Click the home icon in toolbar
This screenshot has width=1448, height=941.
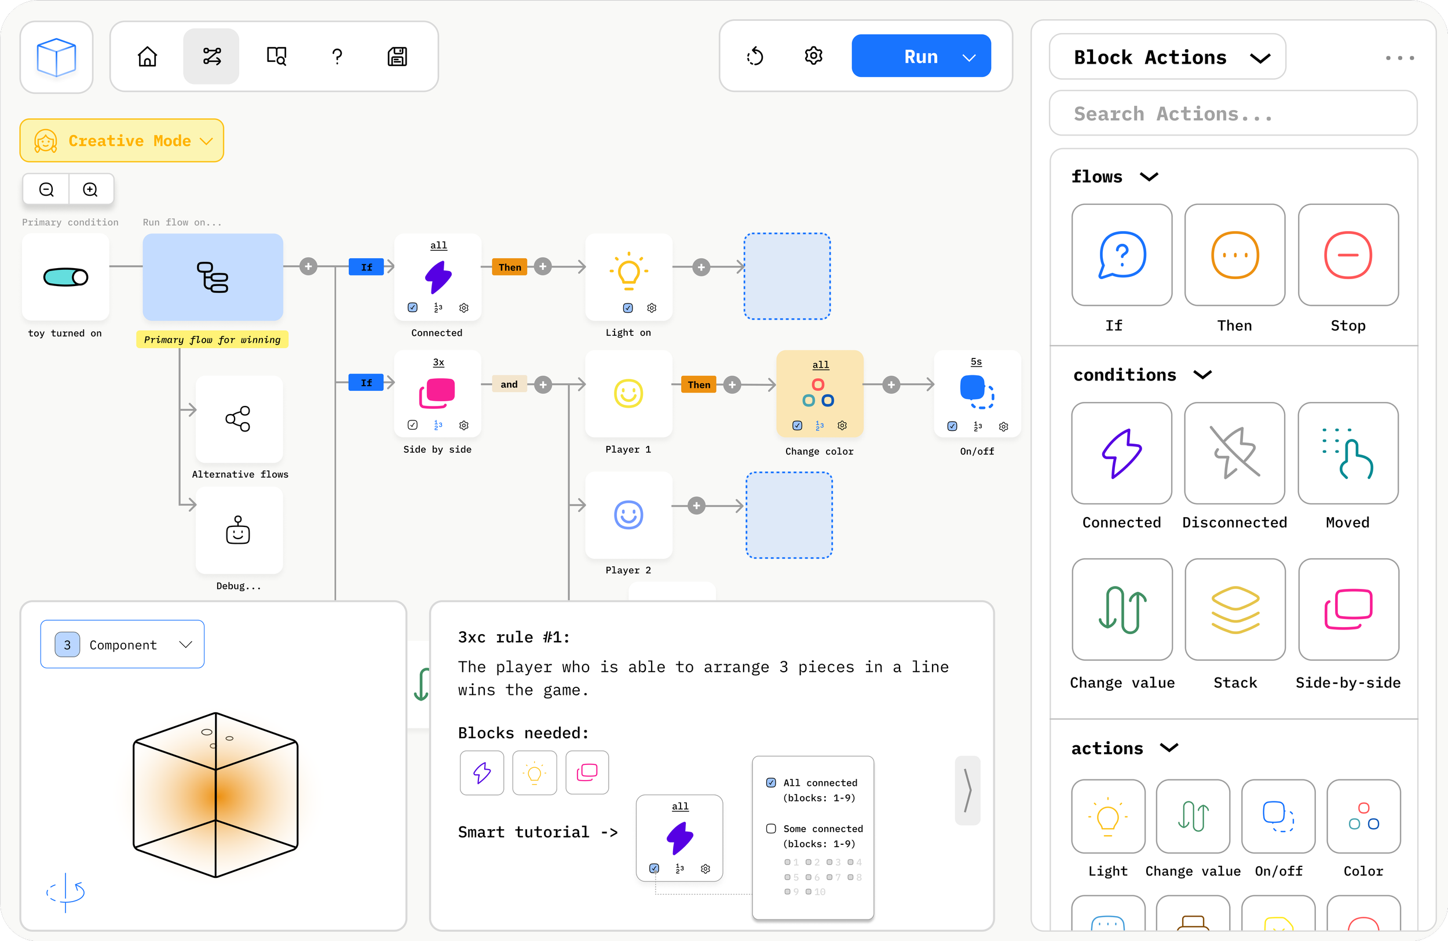tap(147, 57)
